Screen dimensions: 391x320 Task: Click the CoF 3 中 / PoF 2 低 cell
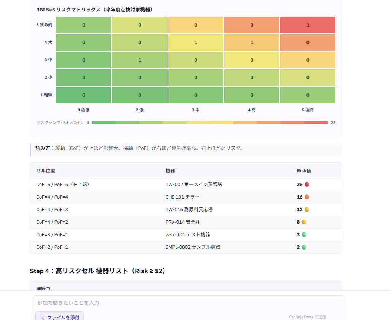point(140,60)
